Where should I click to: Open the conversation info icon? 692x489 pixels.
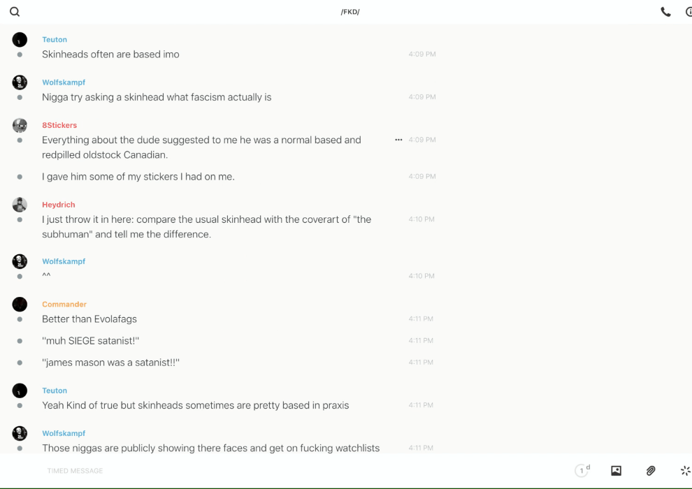[x=689, y=12]
